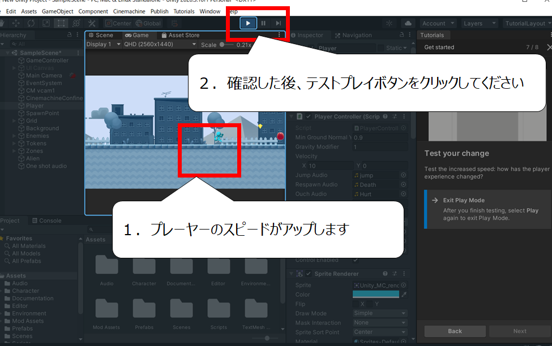Expand the Grid object in Hierarchy
Viewport: 552px width, 346px height.
(14, 120)
